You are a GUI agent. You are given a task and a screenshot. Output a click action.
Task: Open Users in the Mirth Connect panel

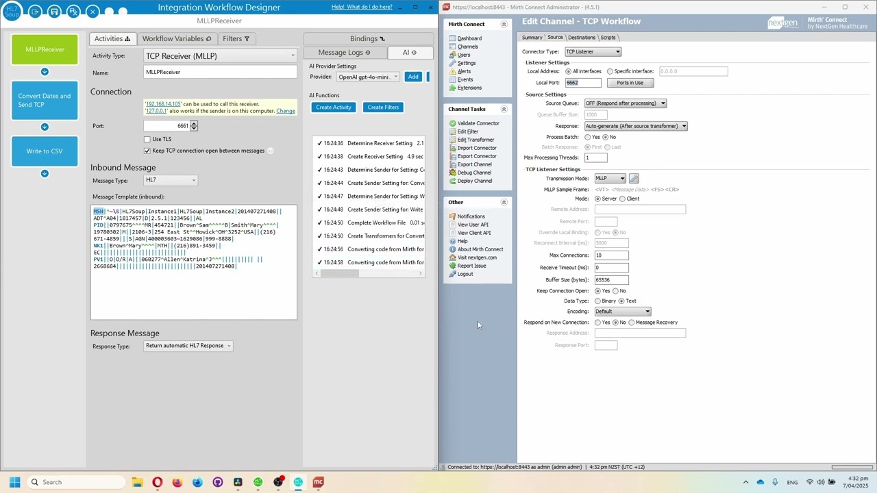[464, 55]
